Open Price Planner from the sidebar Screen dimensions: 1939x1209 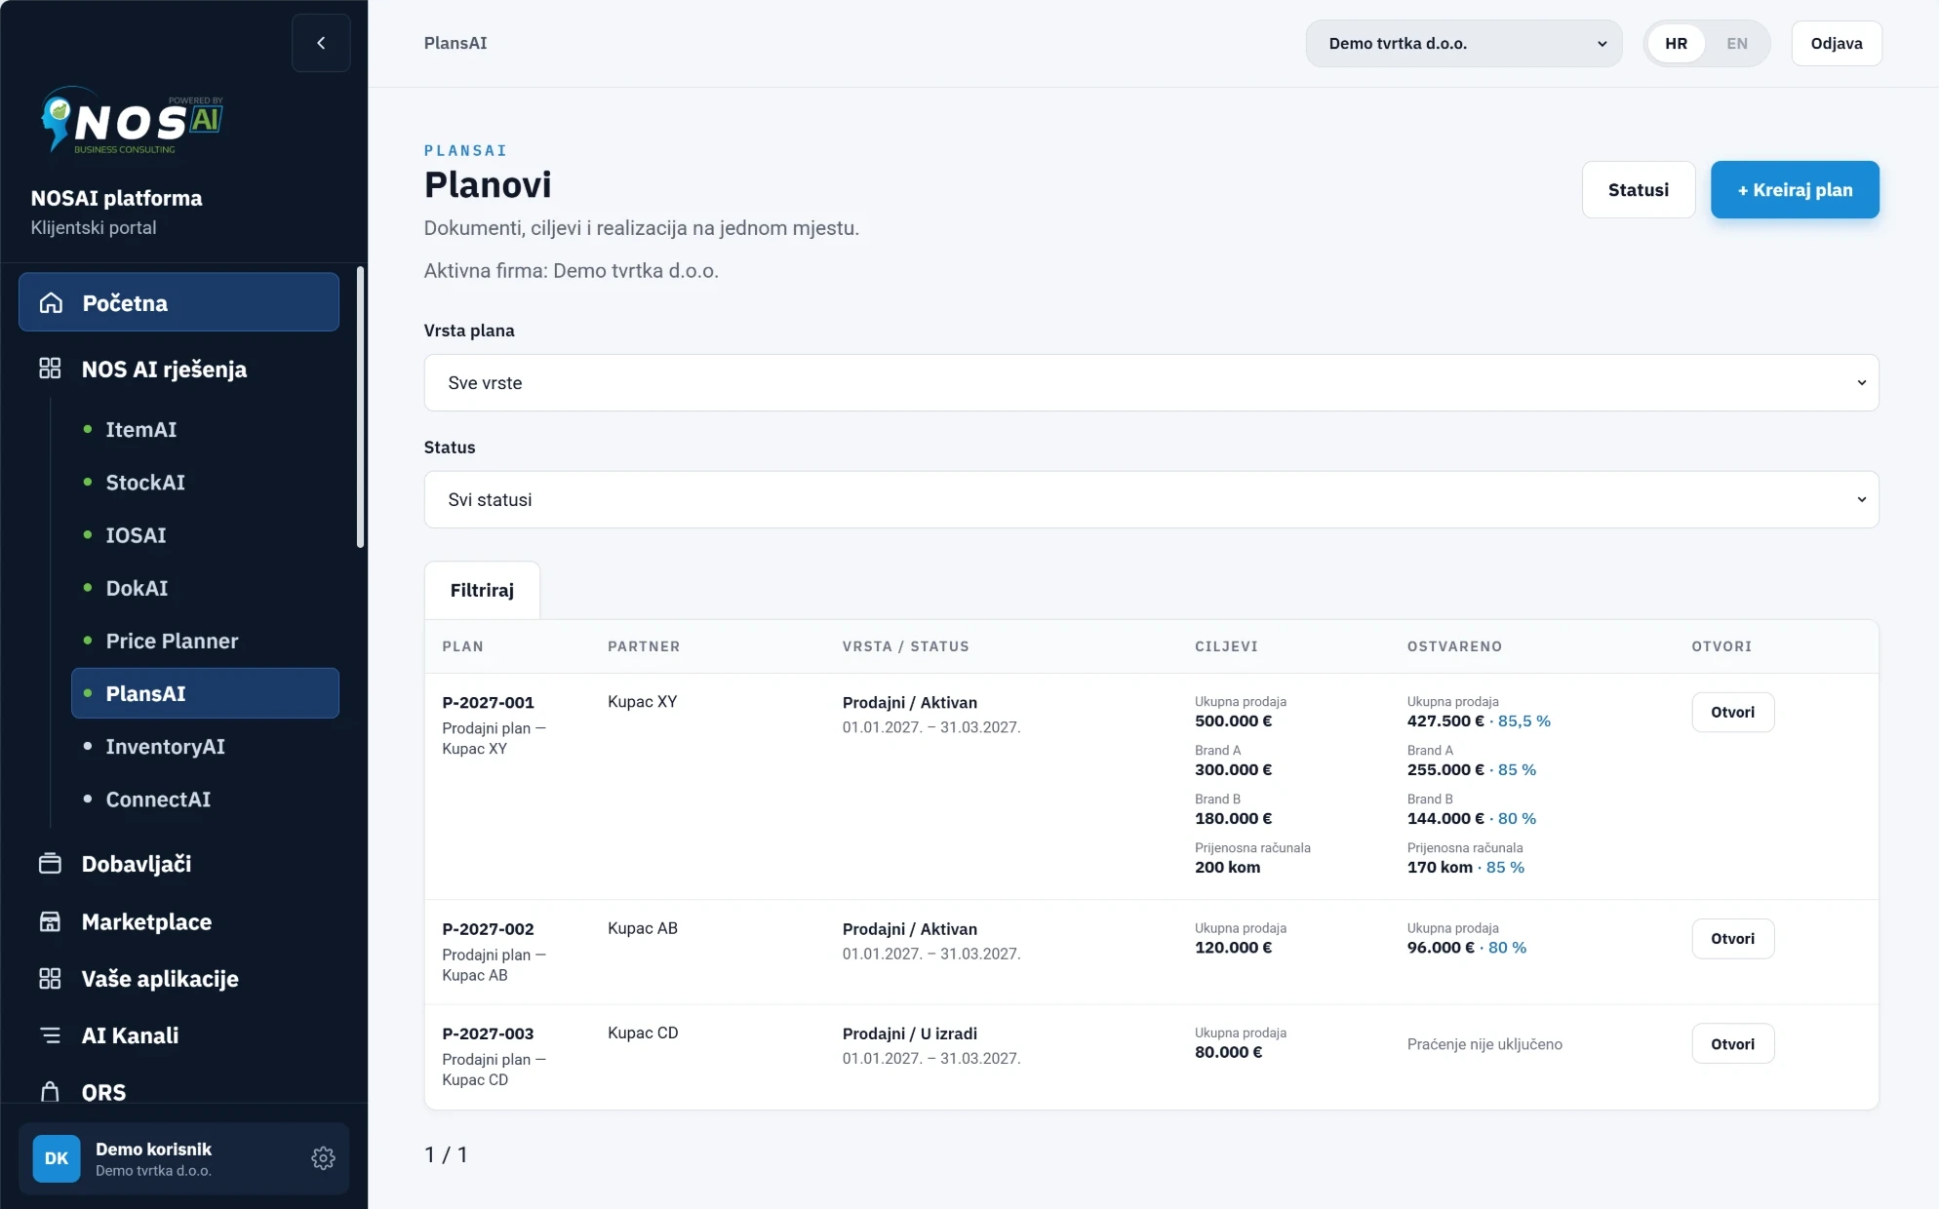point(172,641)
